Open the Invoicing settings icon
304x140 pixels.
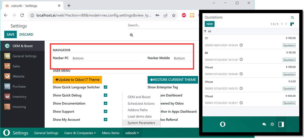[x=7, y=107]
